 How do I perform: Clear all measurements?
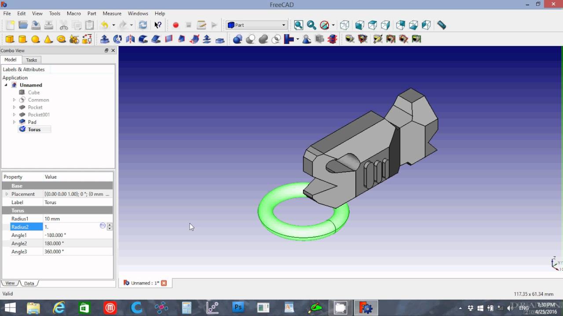click(x=377, y=39)
